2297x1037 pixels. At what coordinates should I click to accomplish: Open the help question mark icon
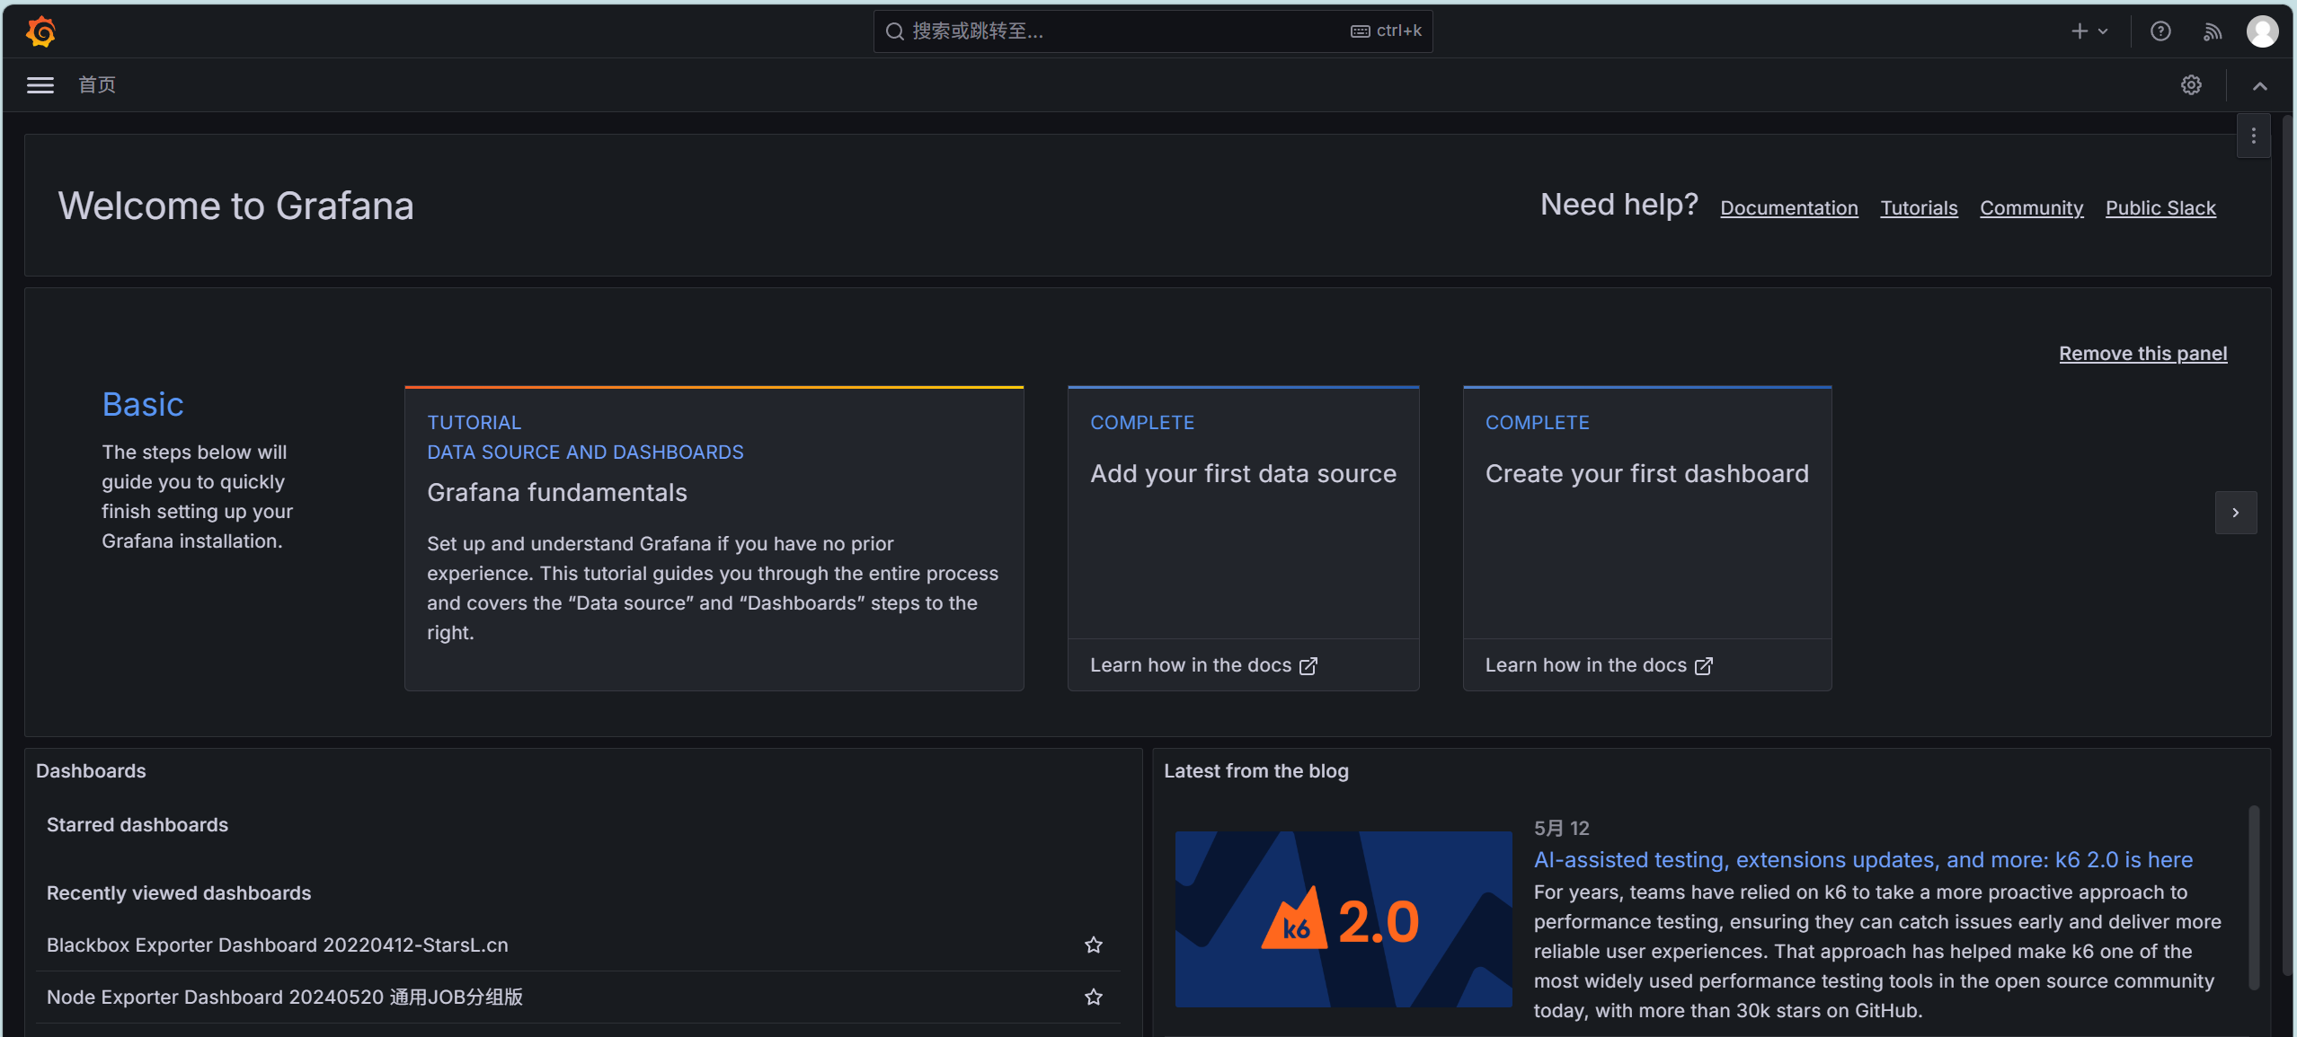coord(2160,31)
